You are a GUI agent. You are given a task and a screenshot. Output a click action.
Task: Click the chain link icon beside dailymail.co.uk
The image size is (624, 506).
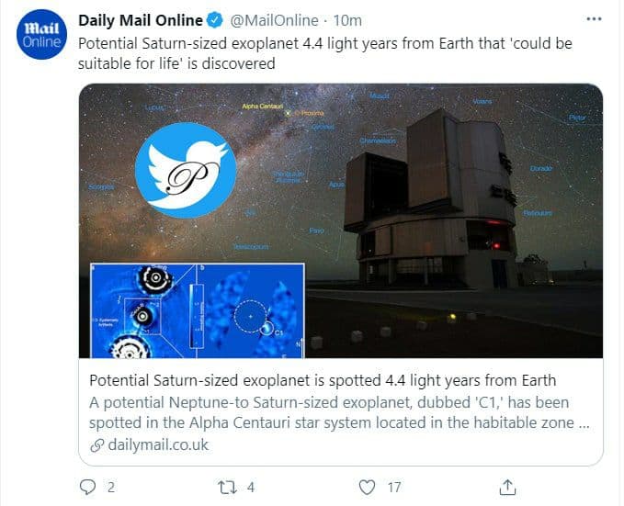coord(96,445)
